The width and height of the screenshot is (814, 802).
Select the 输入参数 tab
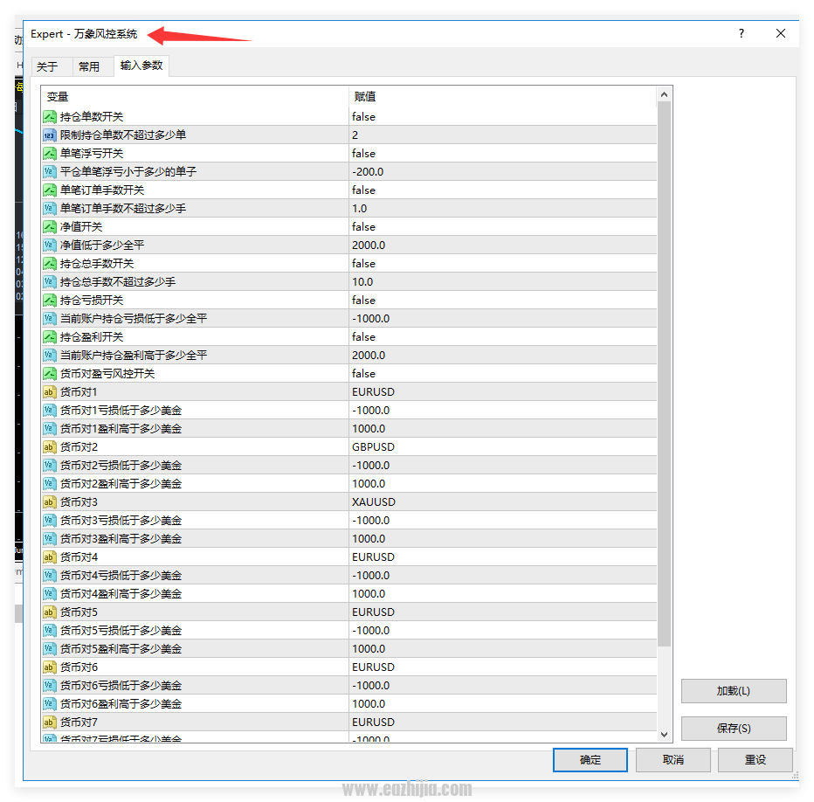click(x=141, y=66)
